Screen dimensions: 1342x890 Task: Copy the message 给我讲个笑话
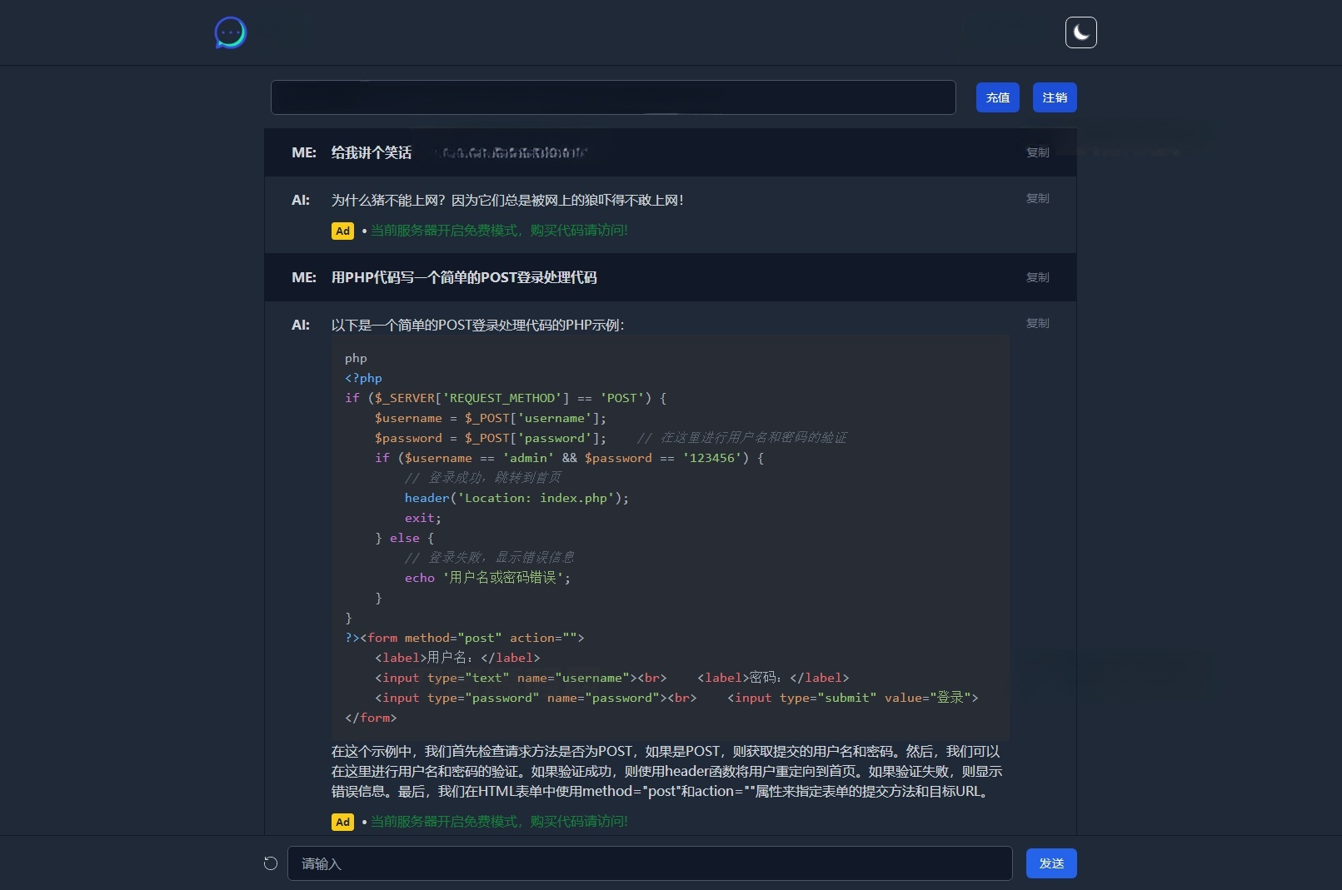pos(1038,153)
